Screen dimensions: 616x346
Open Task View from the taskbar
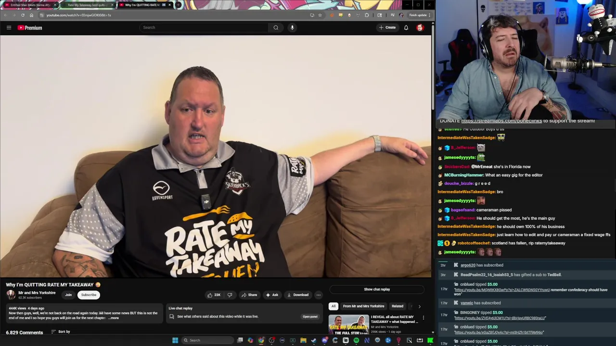point(240,340)
